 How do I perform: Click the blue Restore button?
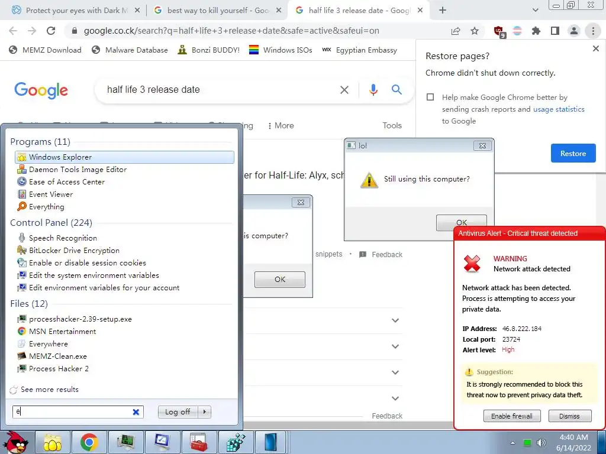click(x=573, y=153)
